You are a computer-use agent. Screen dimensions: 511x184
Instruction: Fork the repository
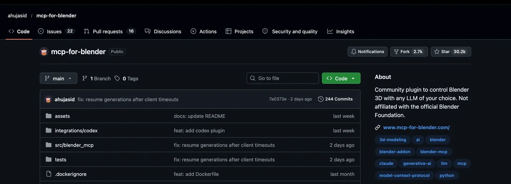click(409, 52)
